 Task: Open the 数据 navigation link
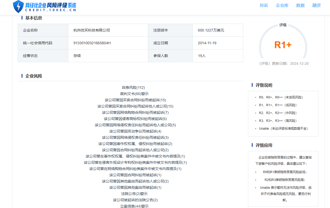click(300, 5)
